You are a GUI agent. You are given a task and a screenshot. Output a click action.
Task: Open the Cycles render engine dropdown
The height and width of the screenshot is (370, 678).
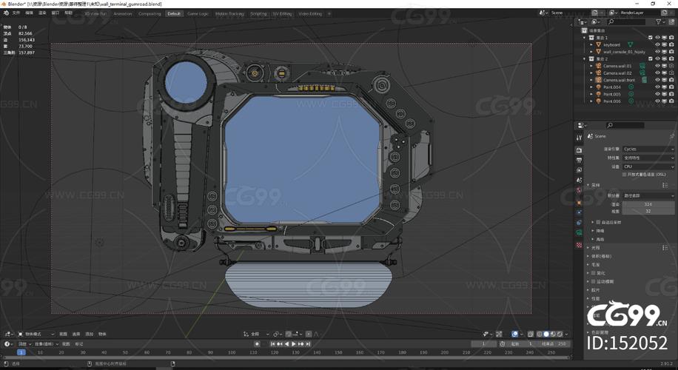(x=647, y=149)
